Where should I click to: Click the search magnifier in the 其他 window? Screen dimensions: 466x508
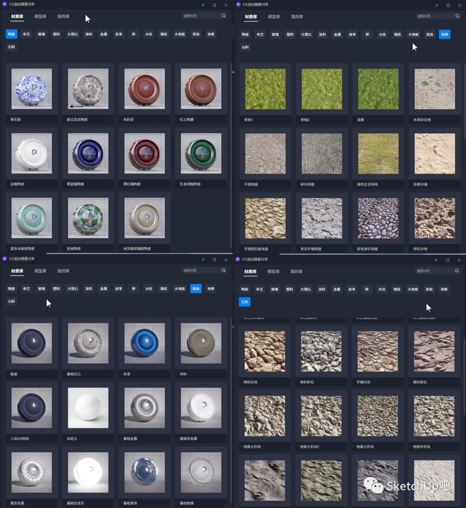224,270
